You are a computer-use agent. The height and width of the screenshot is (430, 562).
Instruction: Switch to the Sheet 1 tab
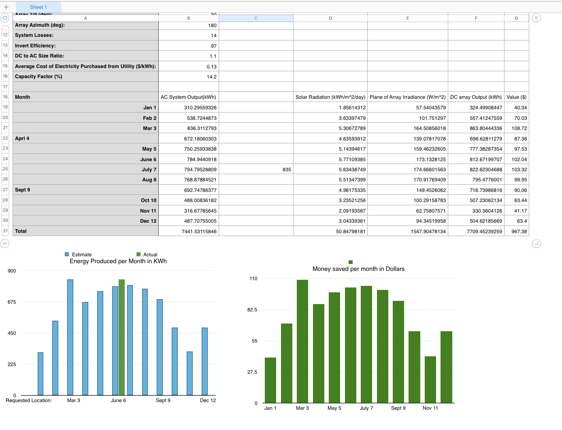pyautogui.click(x=38, y=7)
